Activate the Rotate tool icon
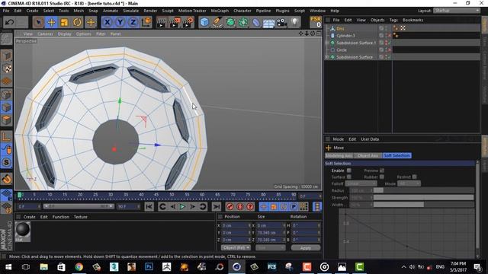This screenshot has width=488, height=274. point(77,22)
